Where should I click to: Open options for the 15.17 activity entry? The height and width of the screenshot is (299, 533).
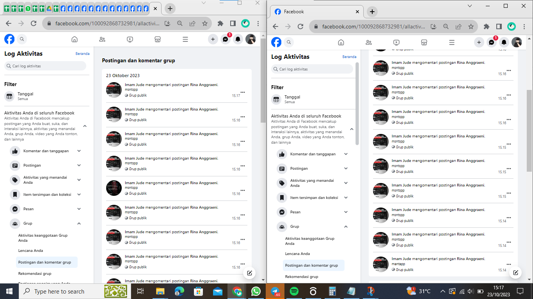click(x=243, y=92)
